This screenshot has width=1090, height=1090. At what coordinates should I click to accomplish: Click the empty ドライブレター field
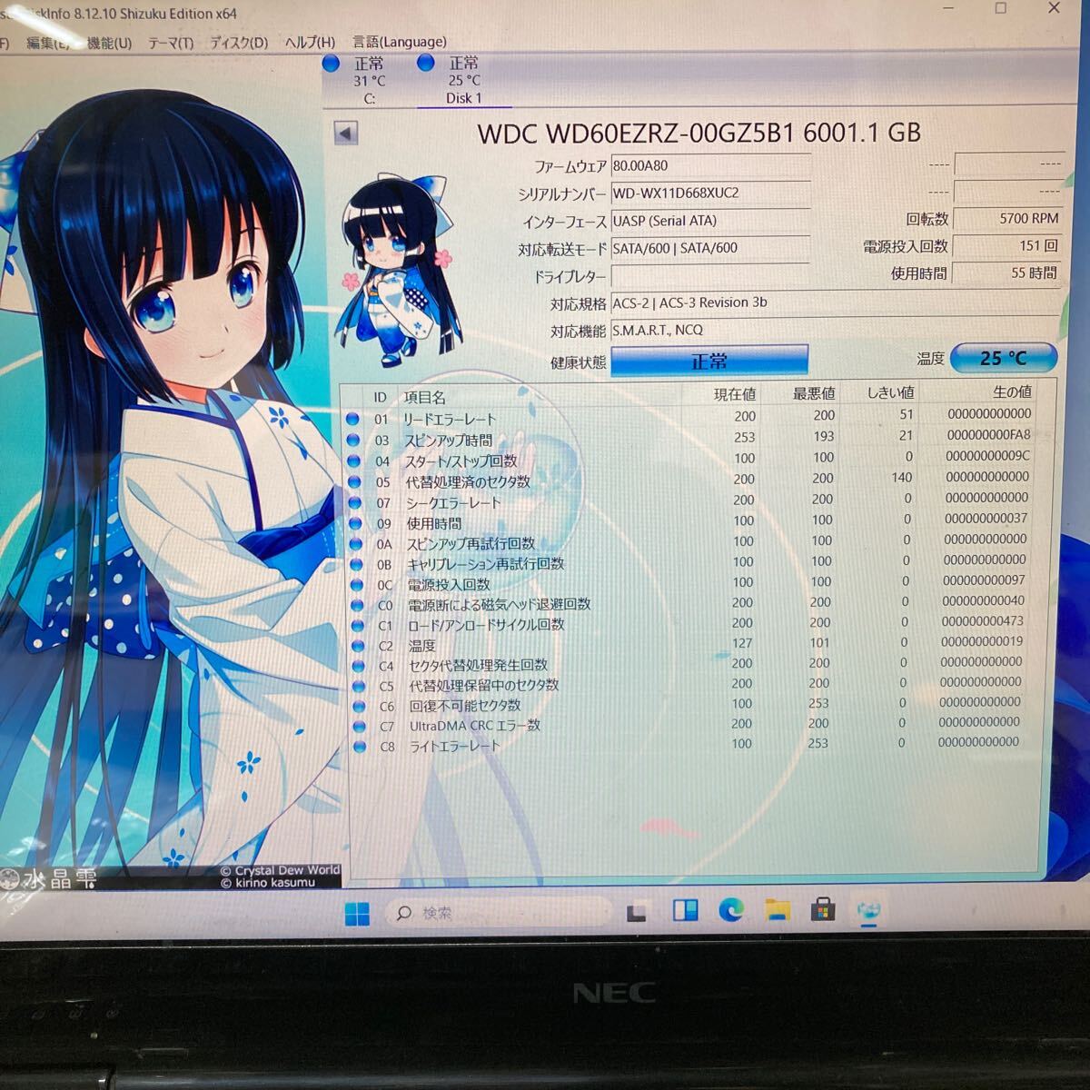[710, 275]
